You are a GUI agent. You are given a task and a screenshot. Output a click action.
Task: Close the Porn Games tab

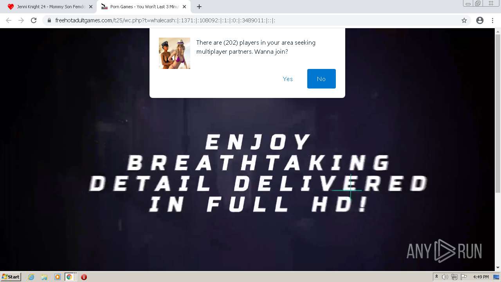pos(184,7)
